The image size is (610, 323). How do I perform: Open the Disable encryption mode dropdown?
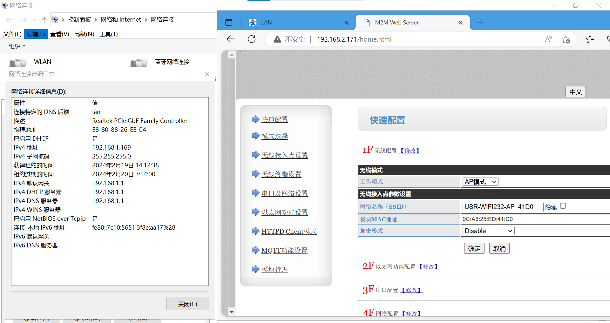(488, 231)
